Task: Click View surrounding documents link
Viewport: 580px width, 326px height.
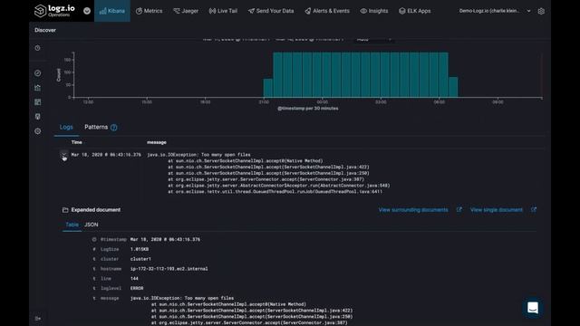Action: (x=413, y=210)
